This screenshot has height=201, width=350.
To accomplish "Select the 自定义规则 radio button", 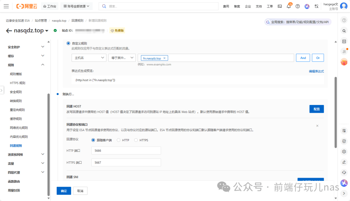I will 68,43.
